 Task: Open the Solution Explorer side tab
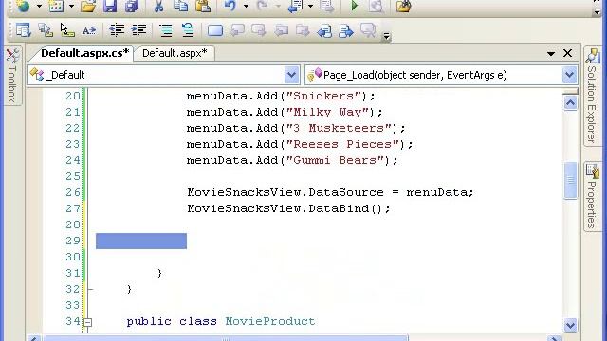coord(592,96)
